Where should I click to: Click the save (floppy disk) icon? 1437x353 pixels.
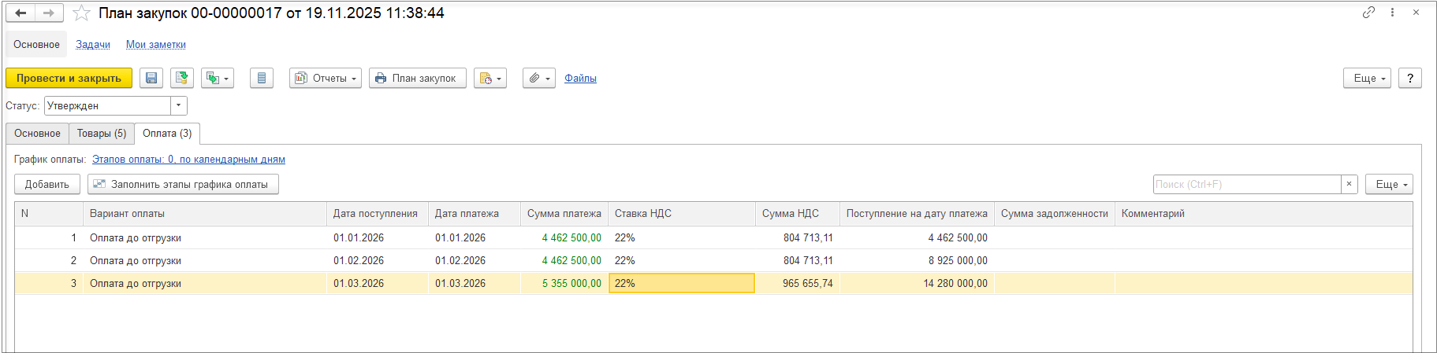click(x=151, y=79)
